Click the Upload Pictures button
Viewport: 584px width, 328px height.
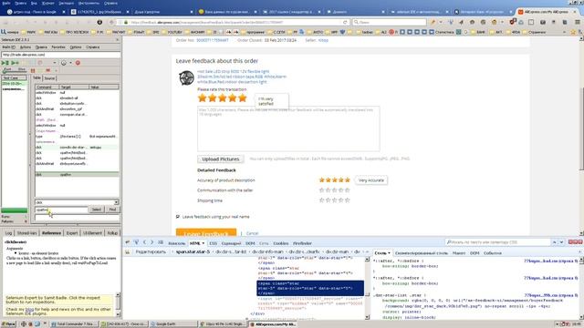[221, 159]
